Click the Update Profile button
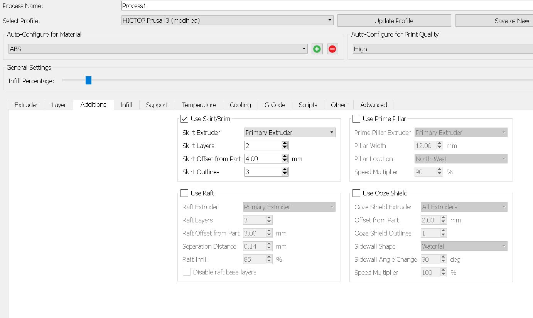The width and height of the screenshot is (533, 318). click(x=394, y=21)
